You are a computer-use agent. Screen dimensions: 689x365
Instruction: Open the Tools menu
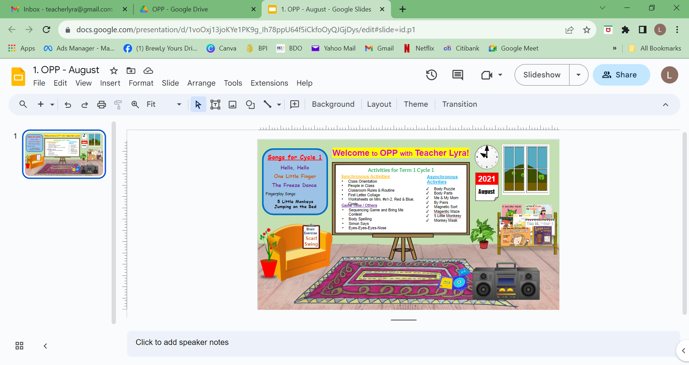click(233, 83)
